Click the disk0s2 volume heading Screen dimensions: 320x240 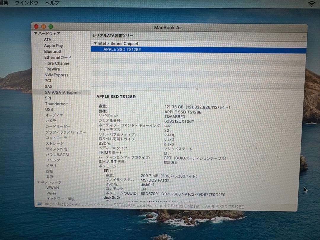pyautogui.click(x=112, y=197)
